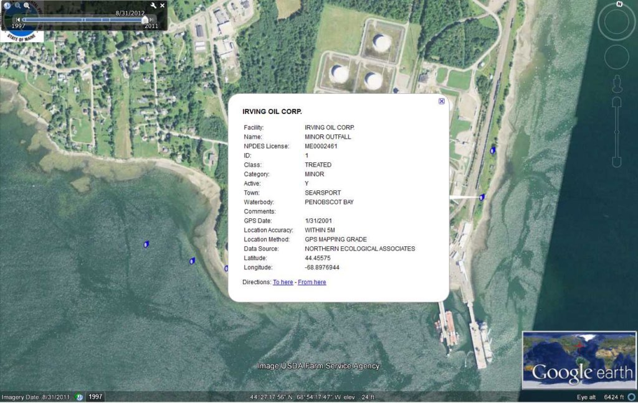Click the 'PENOBSCOT BAY' waterbody value
The width and height of the screenshot is (638, 403).
coord(329,202)
